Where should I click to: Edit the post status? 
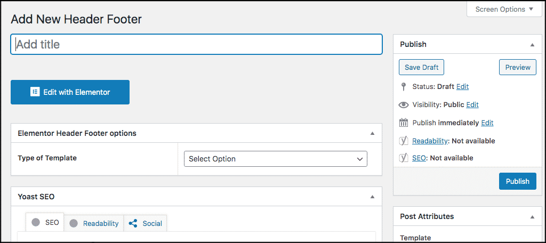462,87
